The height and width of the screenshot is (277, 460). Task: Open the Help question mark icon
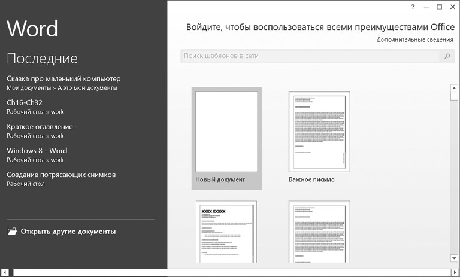[x=413, y=7]
